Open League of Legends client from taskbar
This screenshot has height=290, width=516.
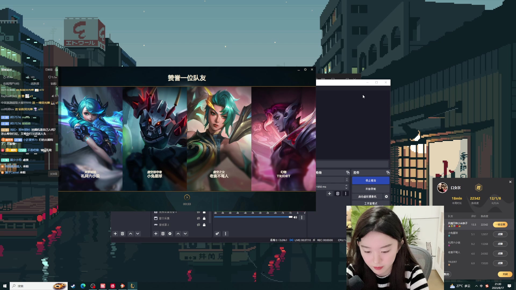click(132, 286)
